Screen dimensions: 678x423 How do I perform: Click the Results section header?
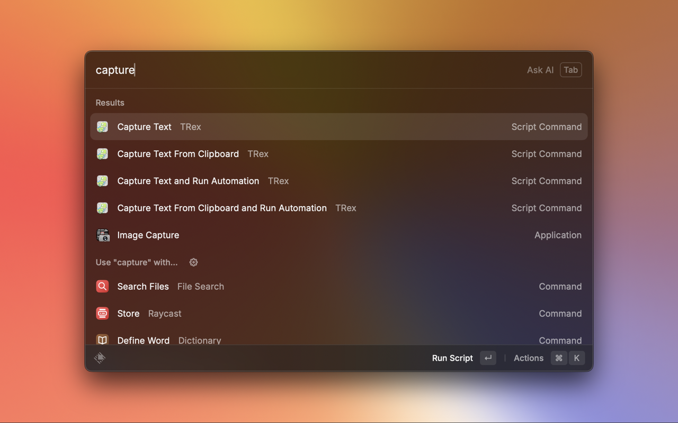coord(110,103)
